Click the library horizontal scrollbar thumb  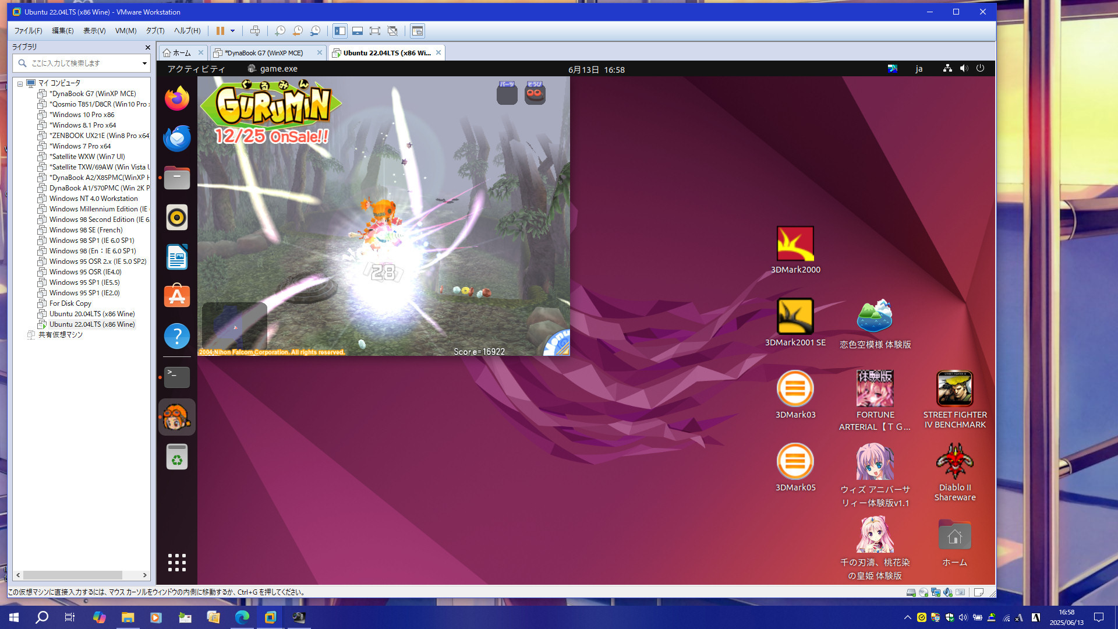73,575
